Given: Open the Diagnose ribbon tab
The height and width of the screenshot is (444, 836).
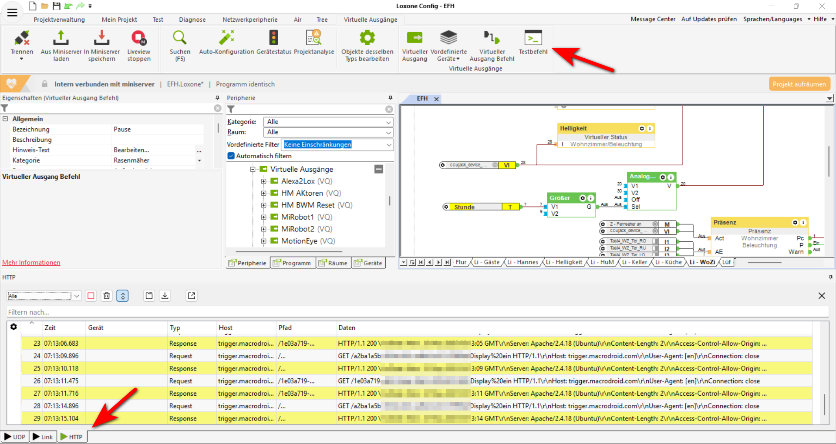Looking at the screenshot, I should click(192, 20).
